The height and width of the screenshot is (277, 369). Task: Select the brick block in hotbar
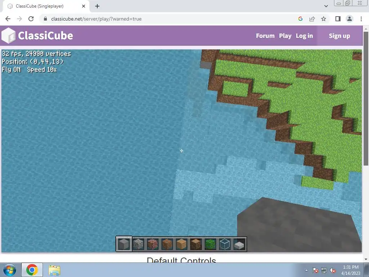point(153,244)
